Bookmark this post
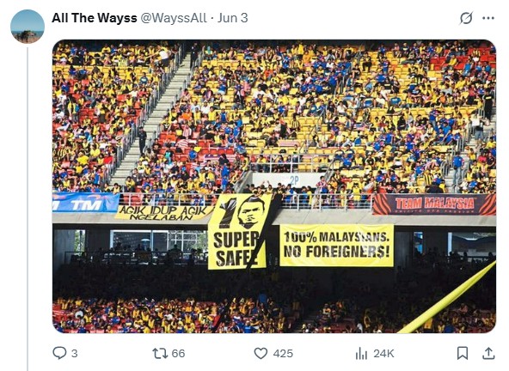The width and height of the screenshot is (509, 371). coord(463,353)
